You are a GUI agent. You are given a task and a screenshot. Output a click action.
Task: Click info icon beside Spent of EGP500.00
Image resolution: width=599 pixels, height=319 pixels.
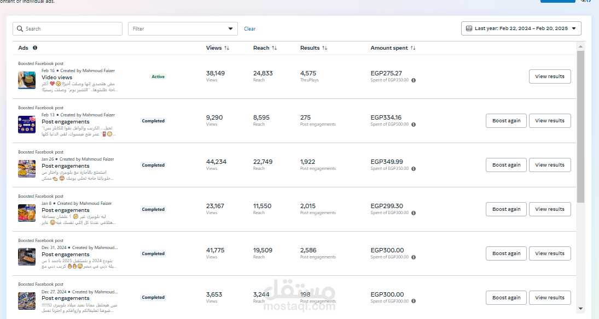[x=414, y=125]
